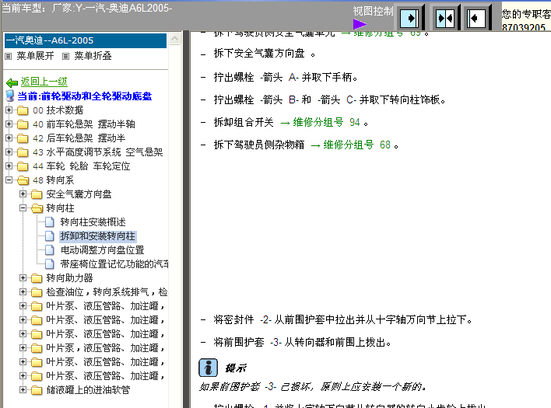The height and width of the screenshot is (408, 551).
Task: Expand the 42 后车轮悬架 node
Action: click(9, 138)
